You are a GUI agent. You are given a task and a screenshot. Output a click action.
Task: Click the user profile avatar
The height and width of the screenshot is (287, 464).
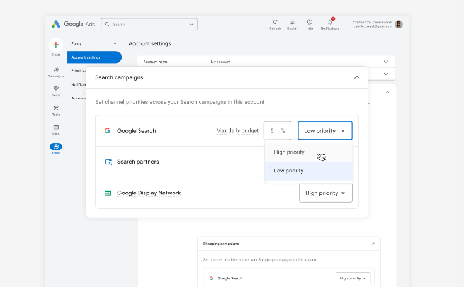tap(399, 25)
